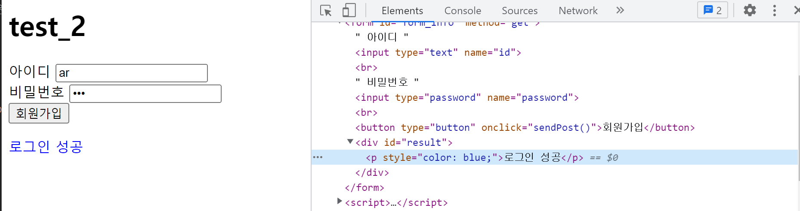Collapse the div id="result" node
Viewport: 800px width, 211px height.
pos(350,142)
